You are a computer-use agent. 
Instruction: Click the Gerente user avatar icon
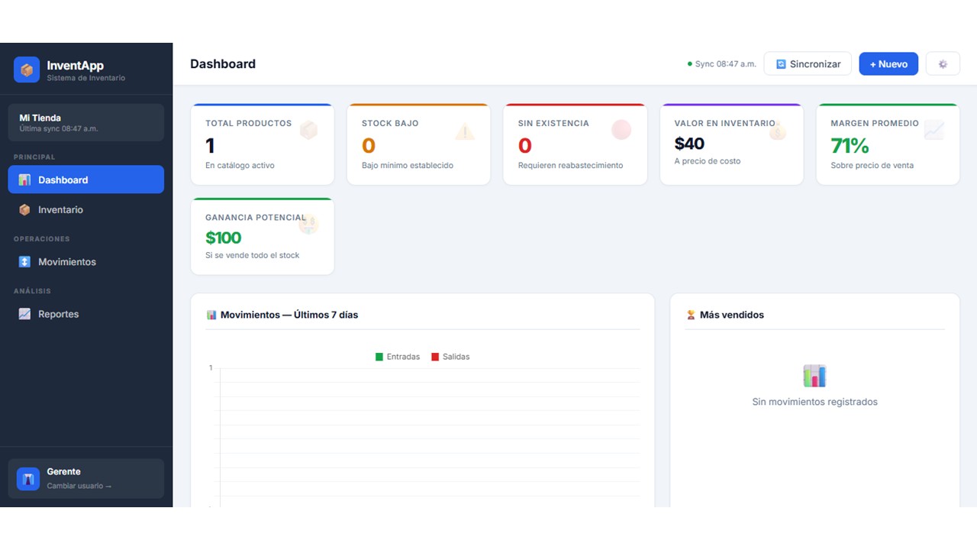point(28,479)
